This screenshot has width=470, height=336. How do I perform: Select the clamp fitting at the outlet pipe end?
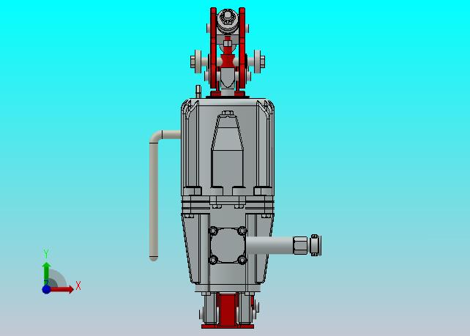(x=316, y=245)
